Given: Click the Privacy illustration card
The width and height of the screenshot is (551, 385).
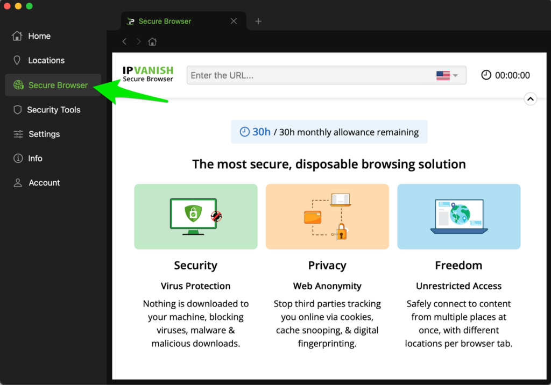Looking at the screenshot, I should click(327, 217).
